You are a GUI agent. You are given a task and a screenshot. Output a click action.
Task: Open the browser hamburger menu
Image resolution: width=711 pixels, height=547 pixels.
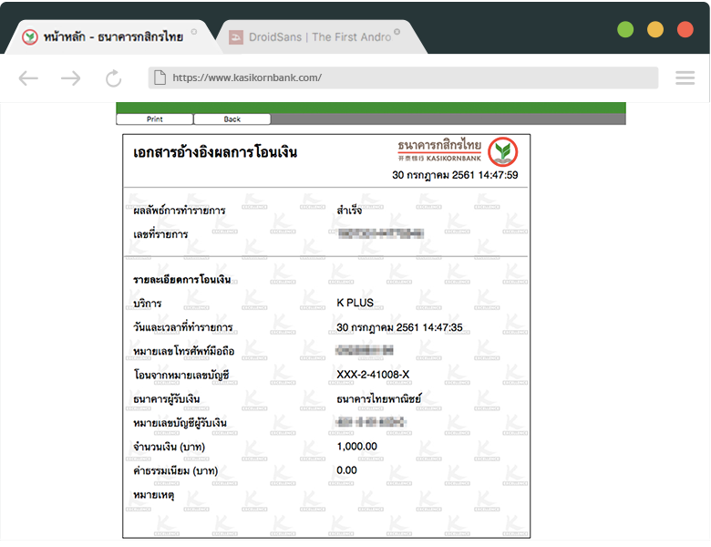(x=685, y=78)
